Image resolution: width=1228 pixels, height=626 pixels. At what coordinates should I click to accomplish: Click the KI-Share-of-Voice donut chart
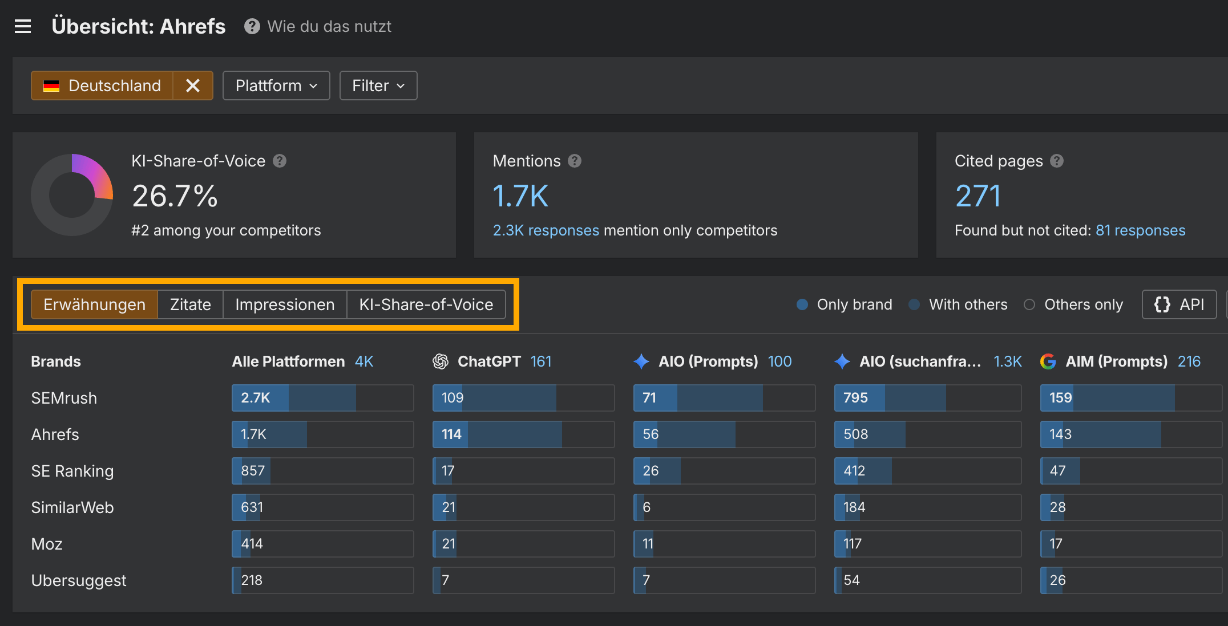[72, 195]
